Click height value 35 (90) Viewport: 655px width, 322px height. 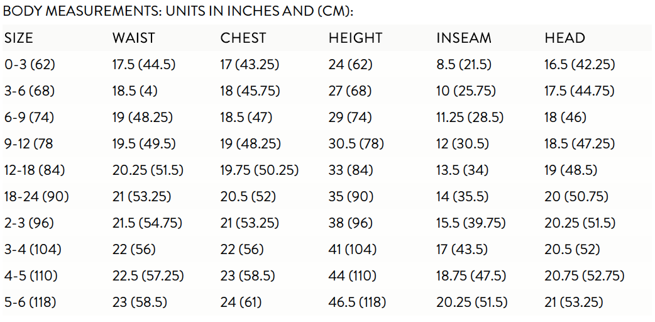[351, 197]
